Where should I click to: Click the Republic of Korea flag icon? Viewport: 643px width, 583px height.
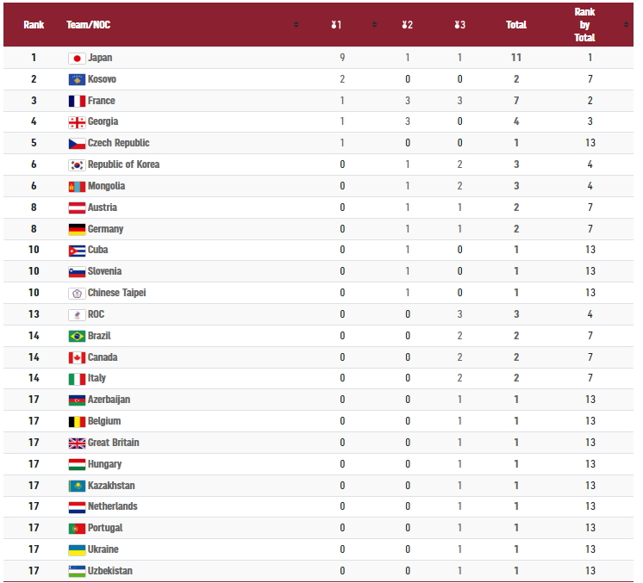(77, 164)
